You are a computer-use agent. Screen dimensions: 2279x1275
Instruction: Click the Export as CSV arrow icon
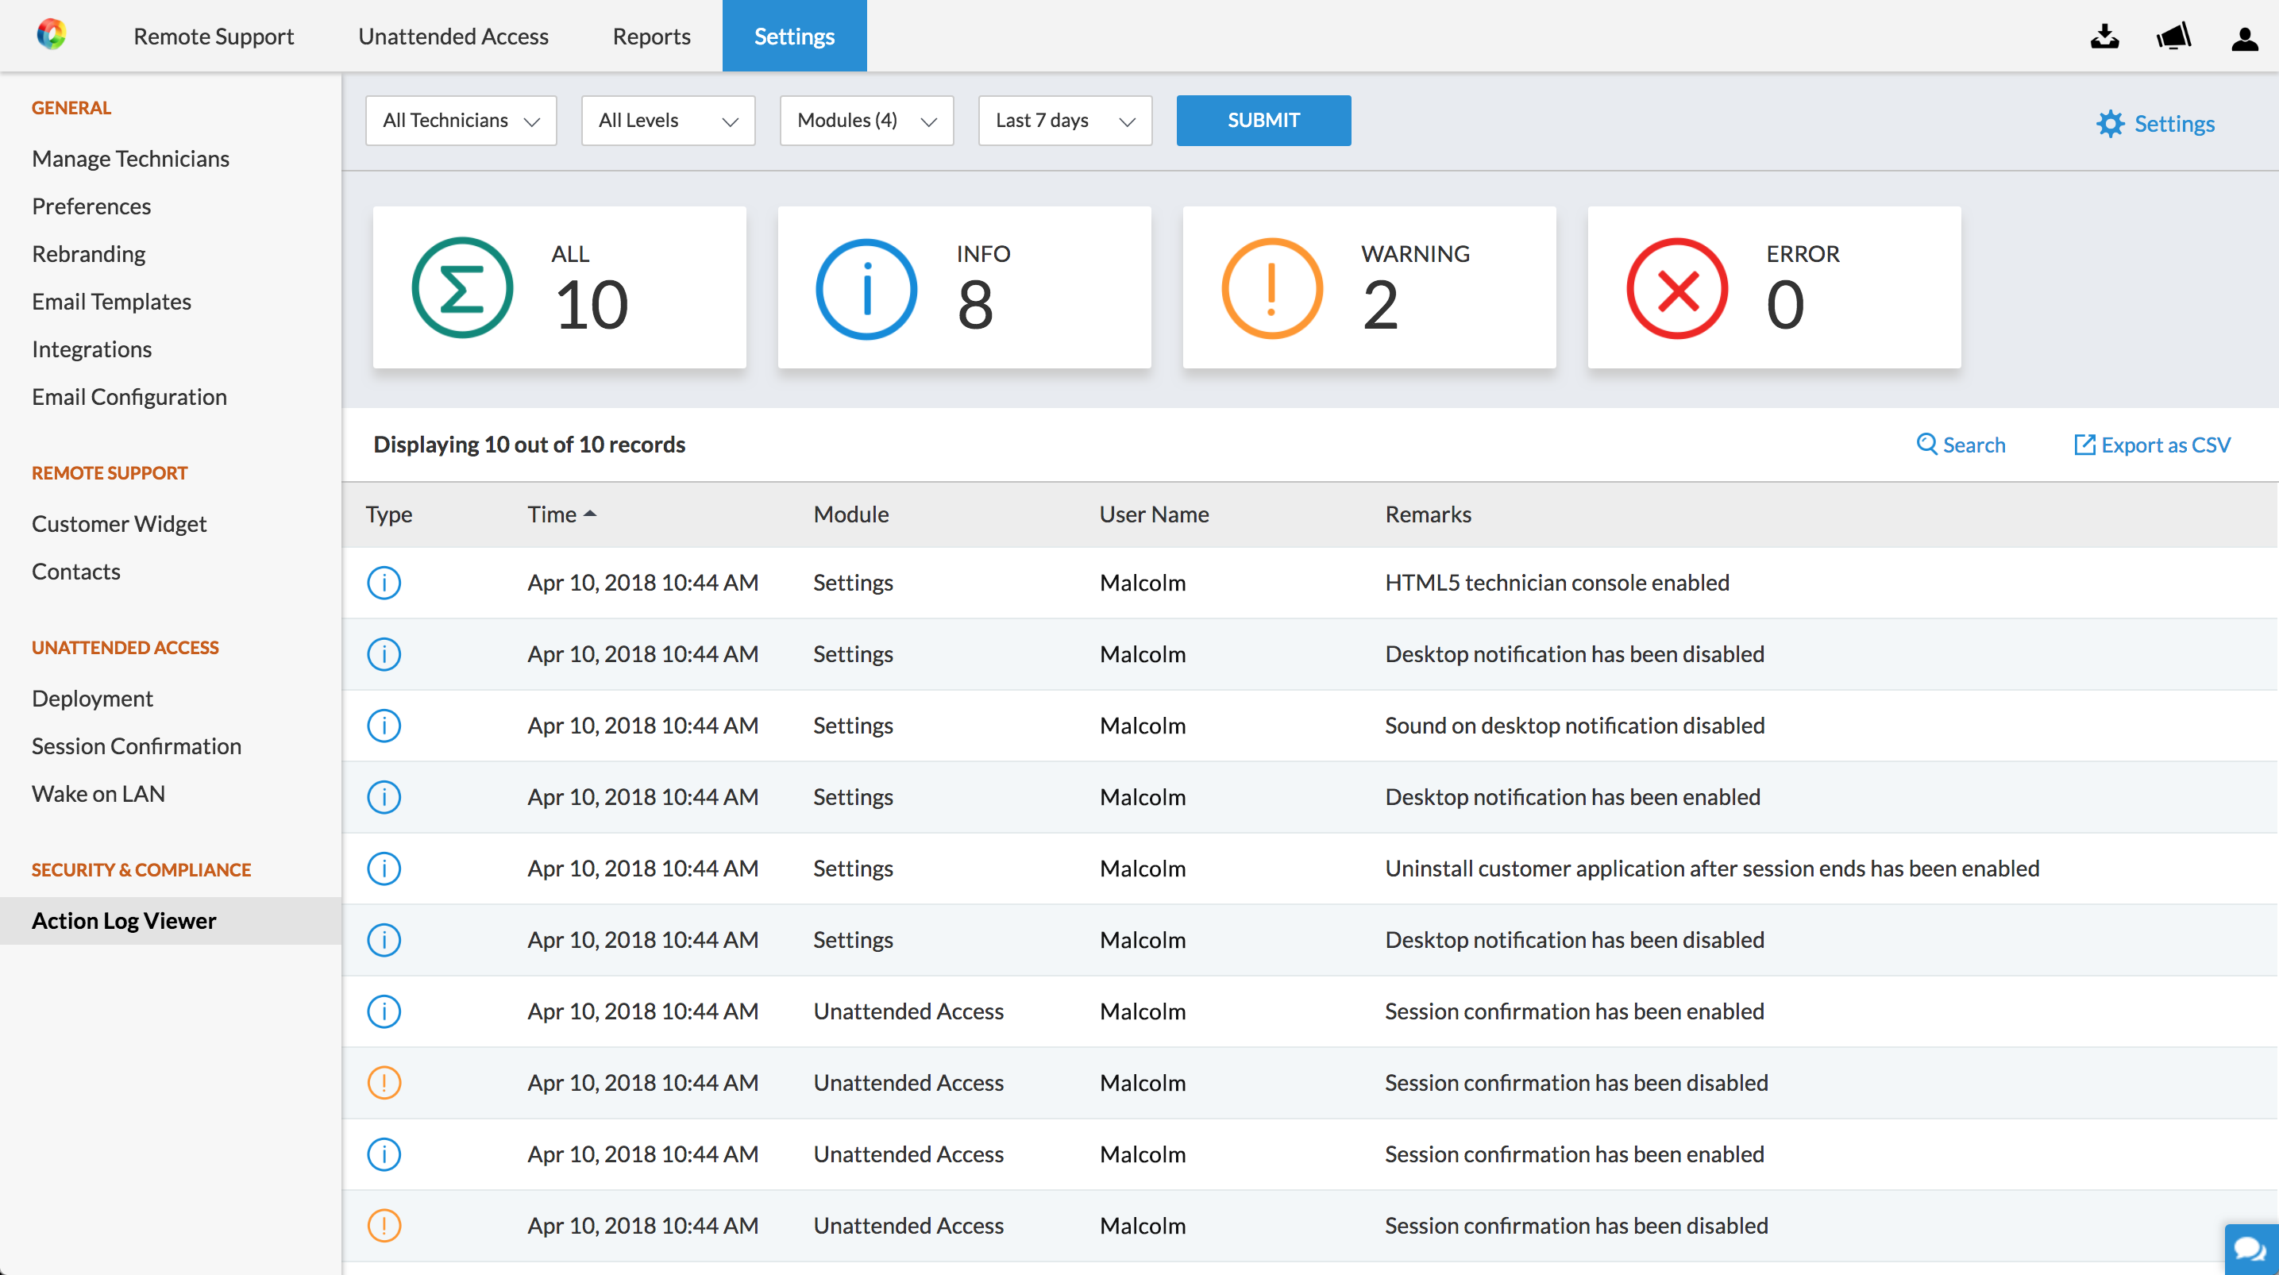pos(2084,444)
